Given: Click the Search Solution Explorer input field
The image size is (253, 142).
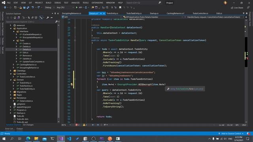Looking at the screenshot, I should (30, 22).
